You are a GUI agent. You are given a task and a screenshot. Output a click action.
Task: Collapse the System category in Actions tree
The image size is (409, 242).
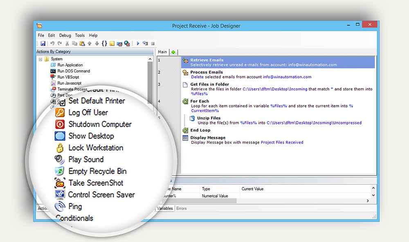(40, 59)
